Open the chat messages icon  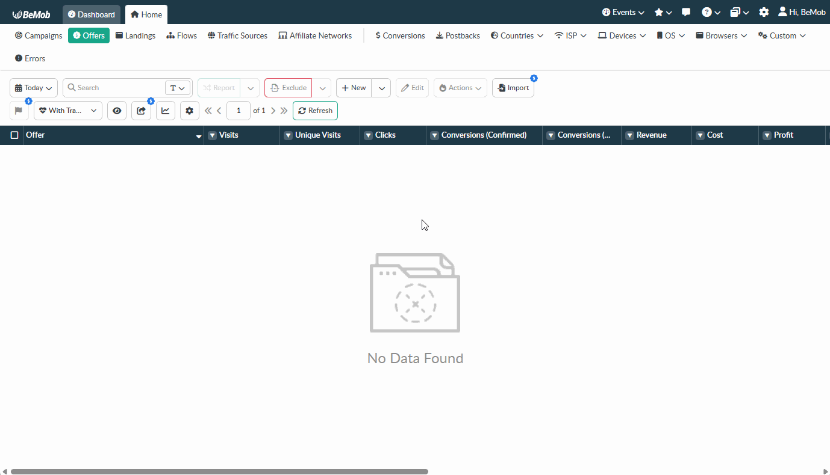(686, 13)
